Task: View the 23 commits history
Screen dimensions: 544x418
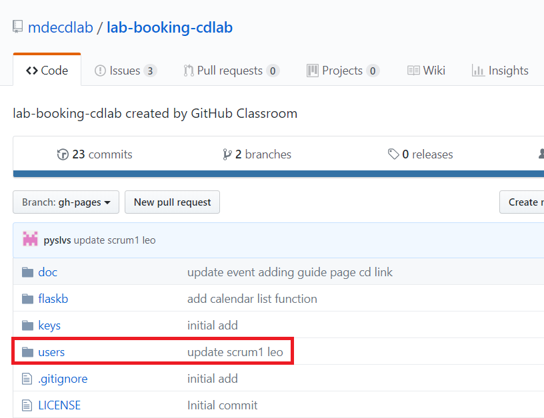Action: click(95, 154)
